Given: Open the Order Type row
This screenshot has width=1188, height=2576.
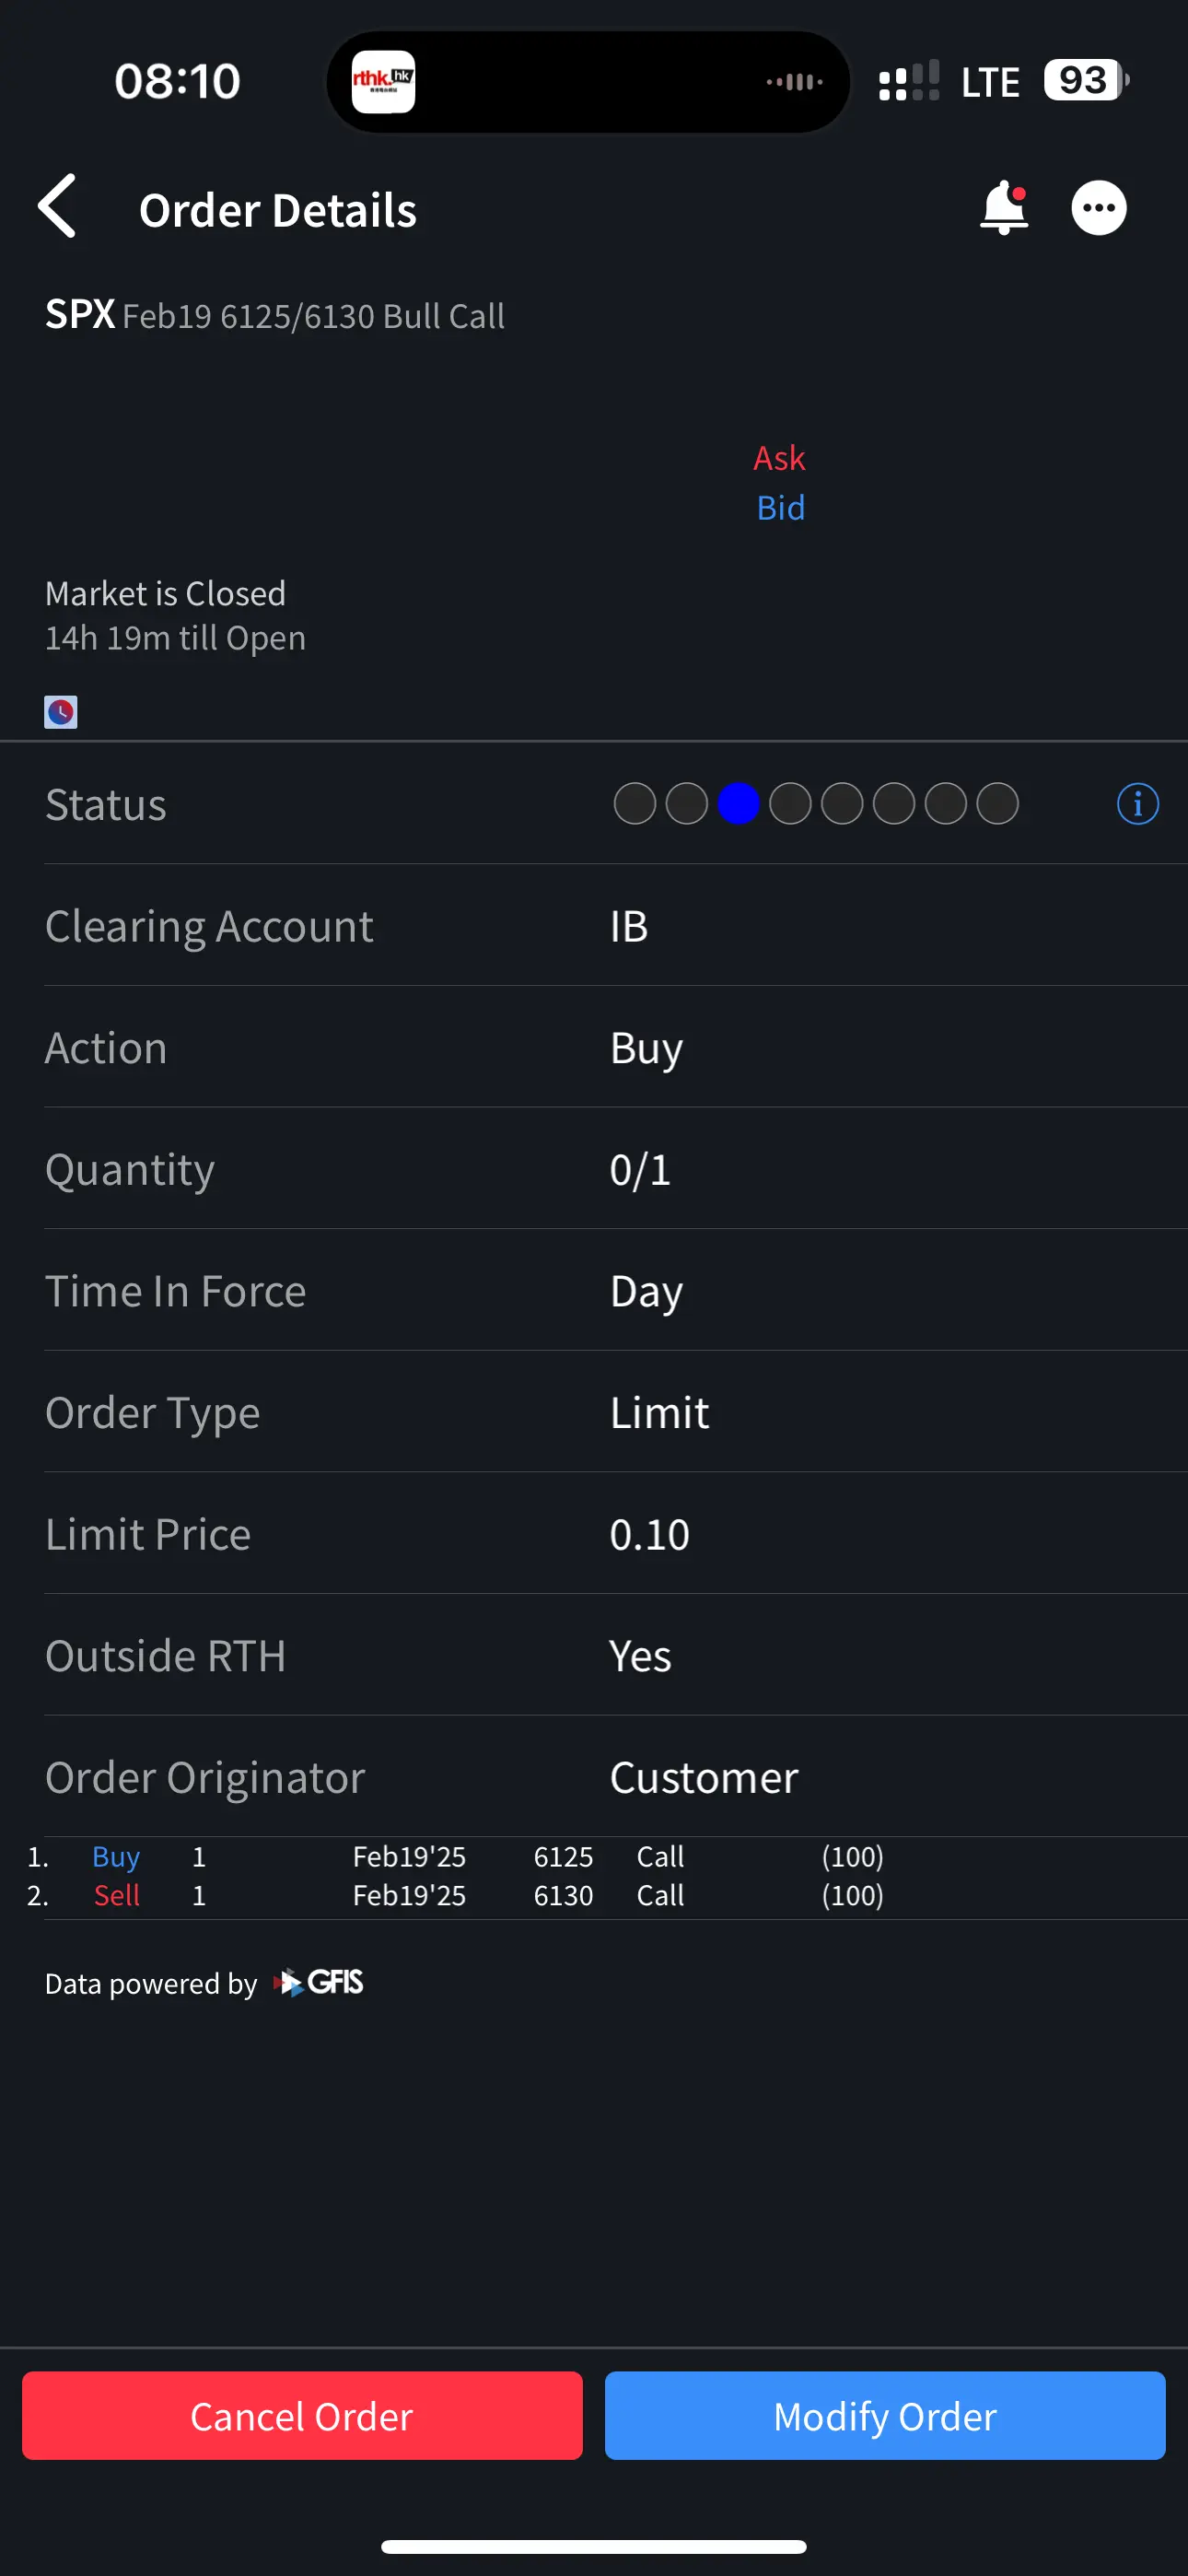Looking at the screenshot, I should click(616, 1412).
